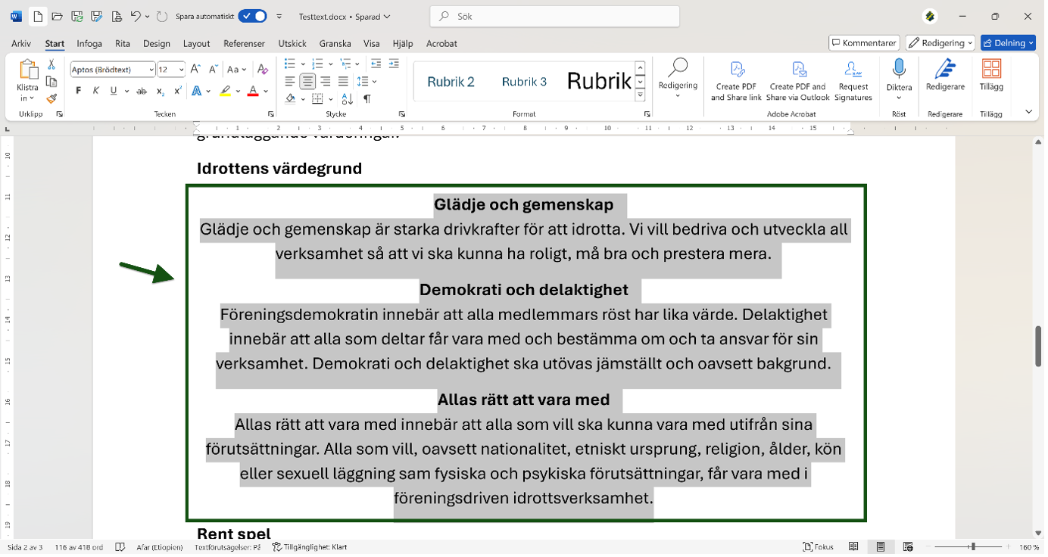
Task: Copy the selection using the copy icon
Action: click(51, 82)
